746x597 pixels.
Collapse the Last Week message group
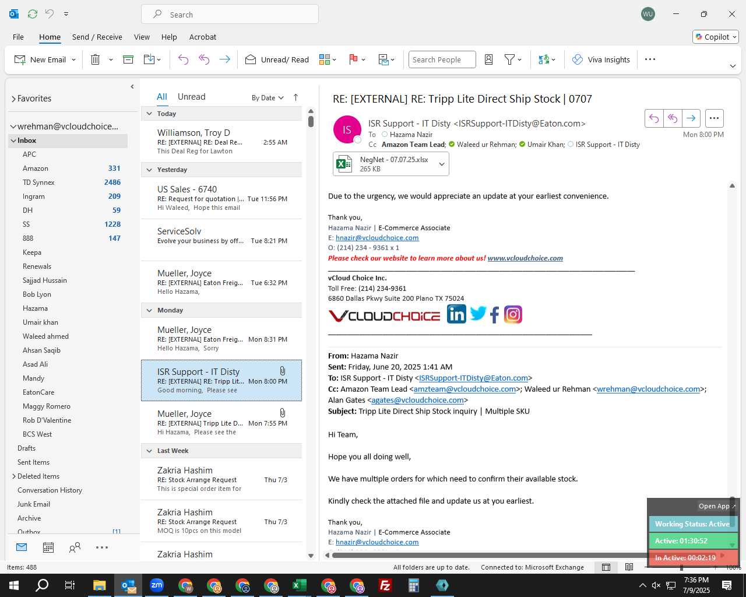coord(149,451)
